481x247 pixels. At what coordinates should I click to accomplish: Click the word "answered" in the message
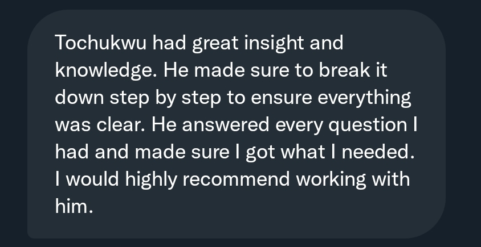226,125
